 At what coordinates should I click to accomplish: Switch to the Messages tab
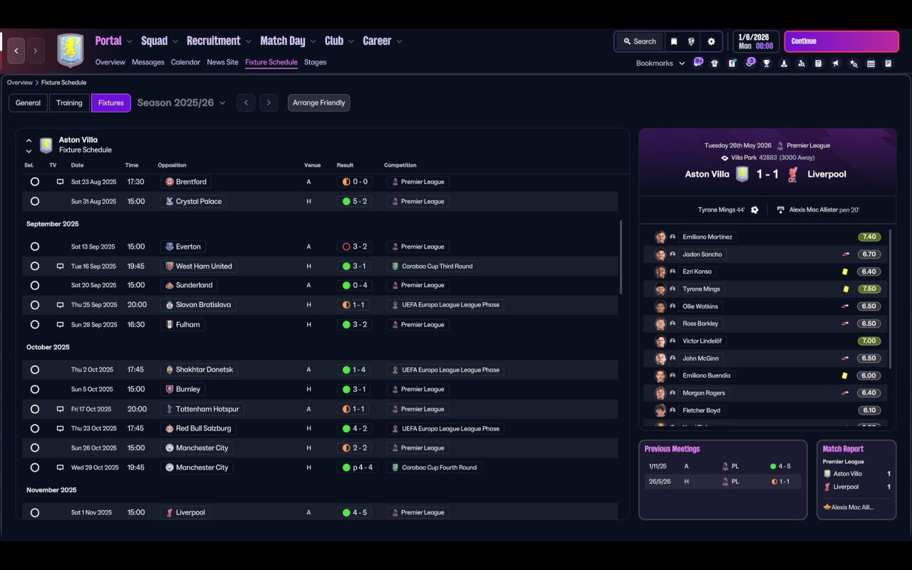pos(148,62)
